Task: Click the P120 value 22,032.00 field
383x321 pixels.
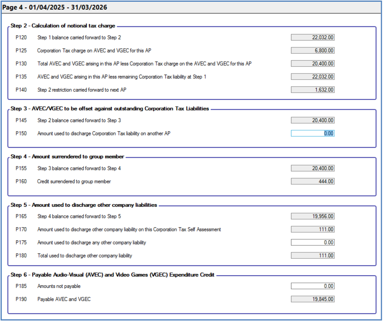Action: [x=313, y=38]
